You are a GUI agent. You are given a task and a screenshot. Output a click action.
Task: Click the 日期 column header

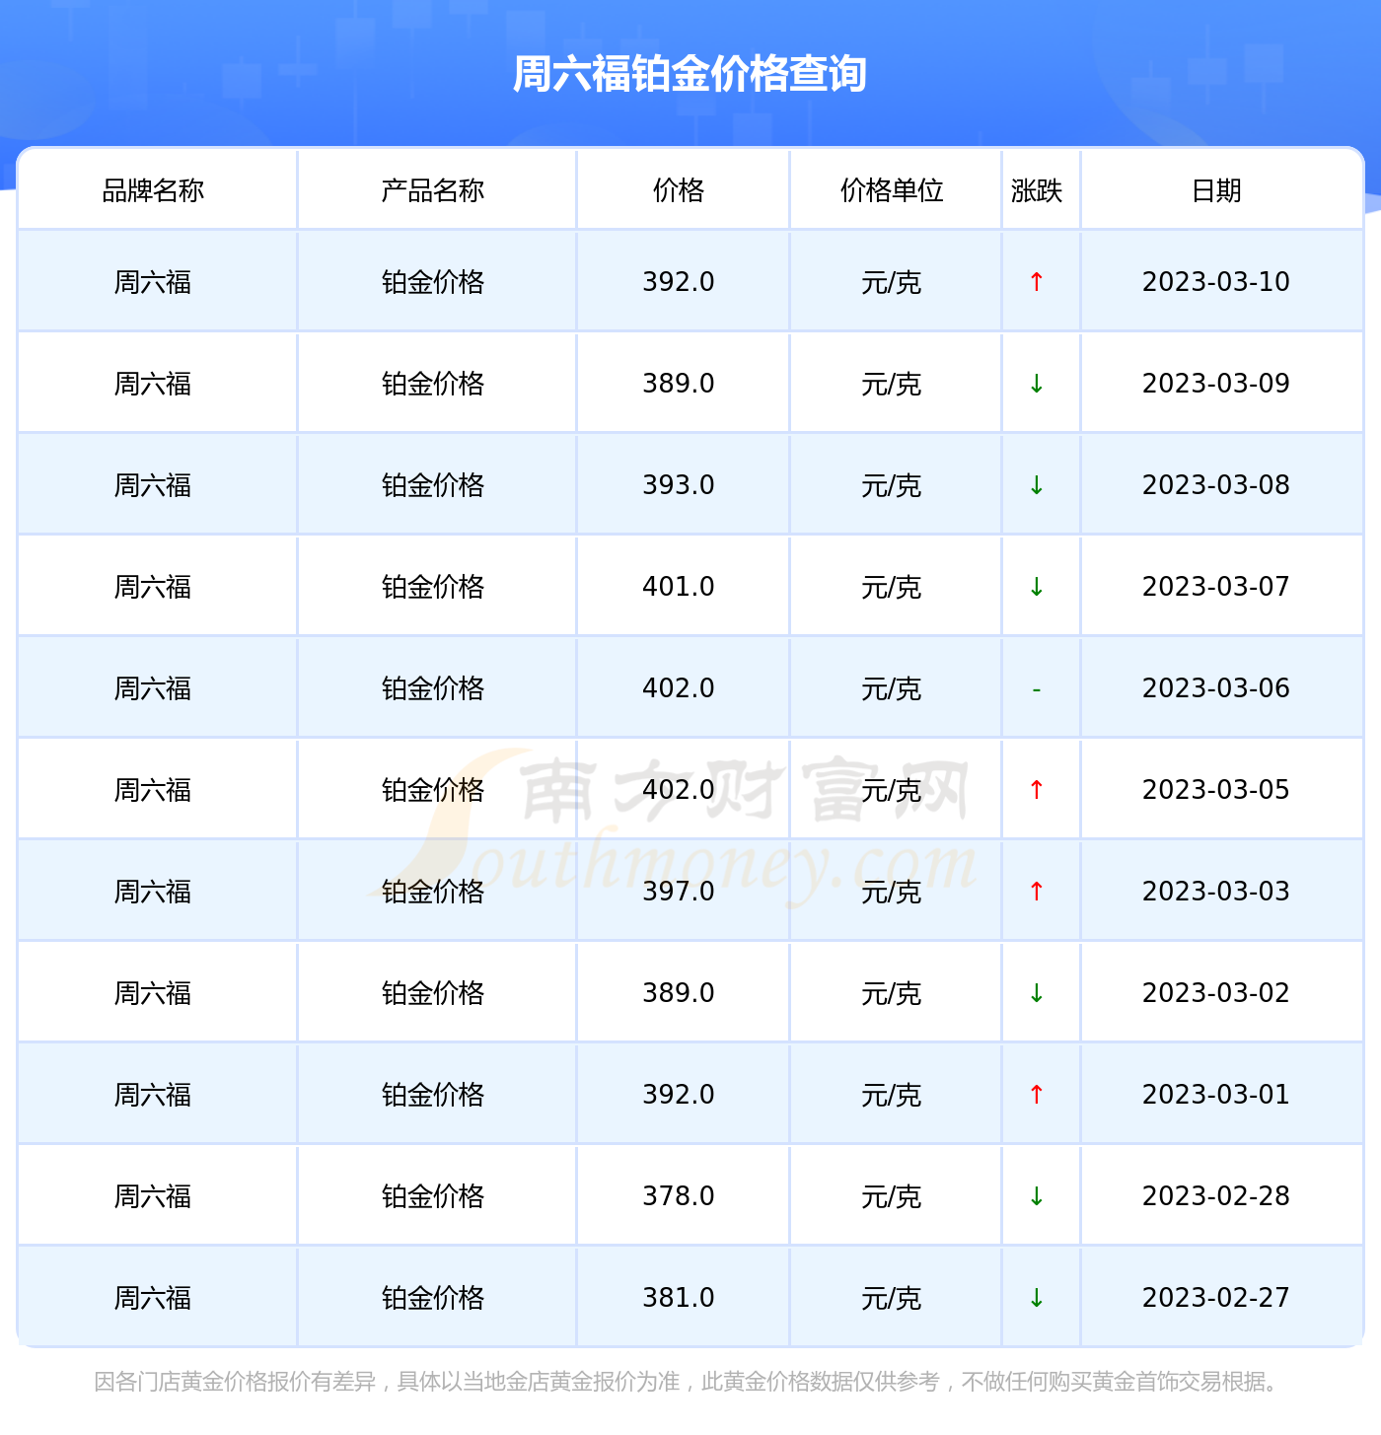click(x=1216, y=190)
